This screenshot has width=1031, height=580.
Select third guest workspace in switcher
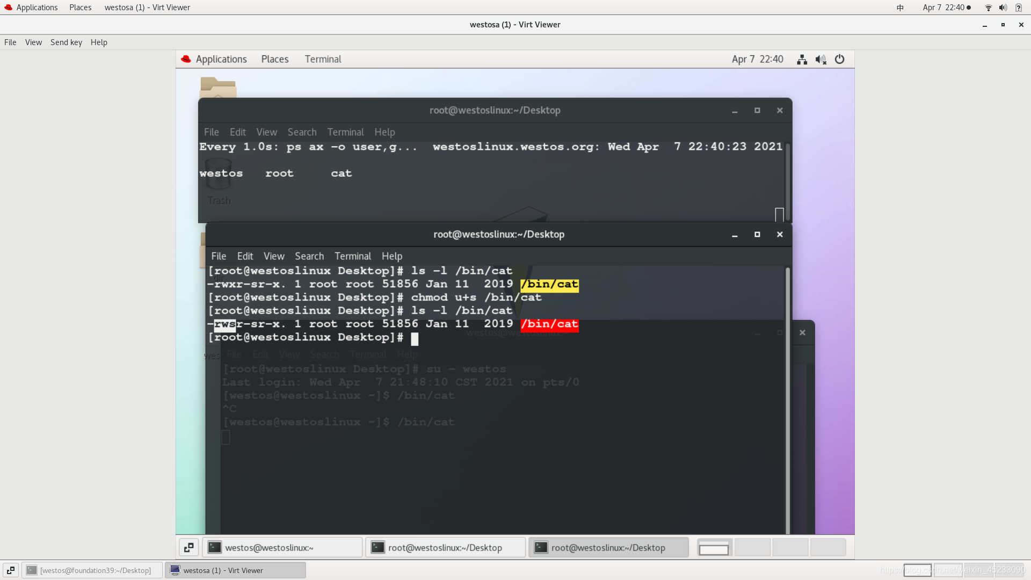click(790, 547)
